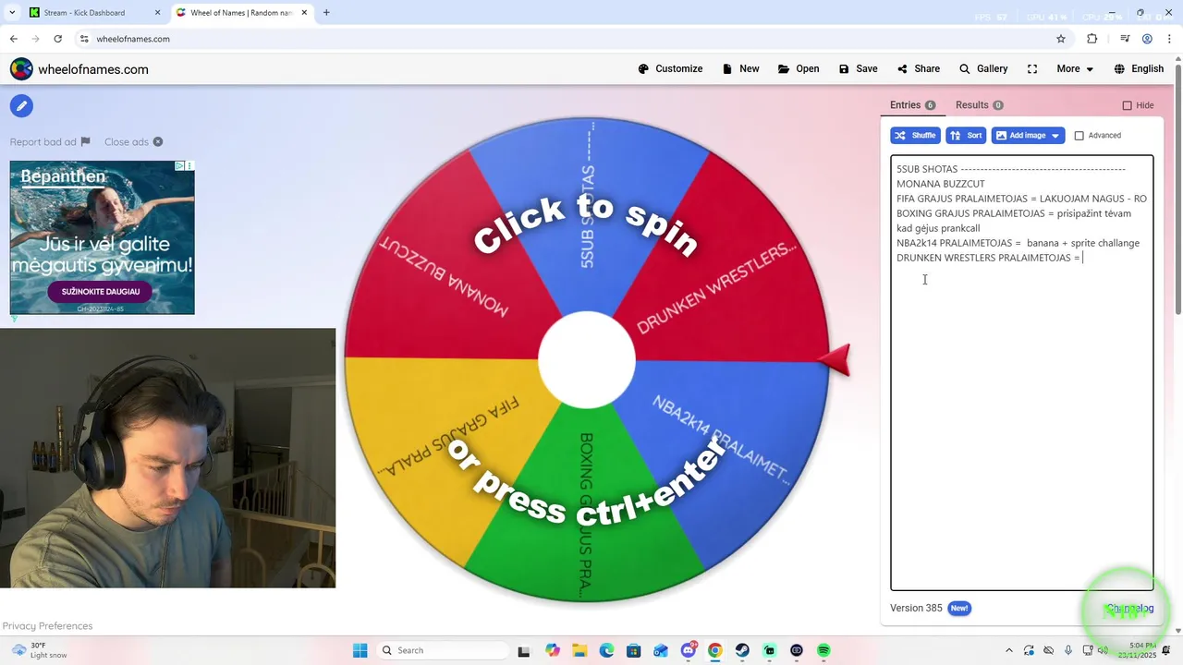Click inside the entries text box
This screenshot has width=1183, height=665.
tap(1021, 372)
